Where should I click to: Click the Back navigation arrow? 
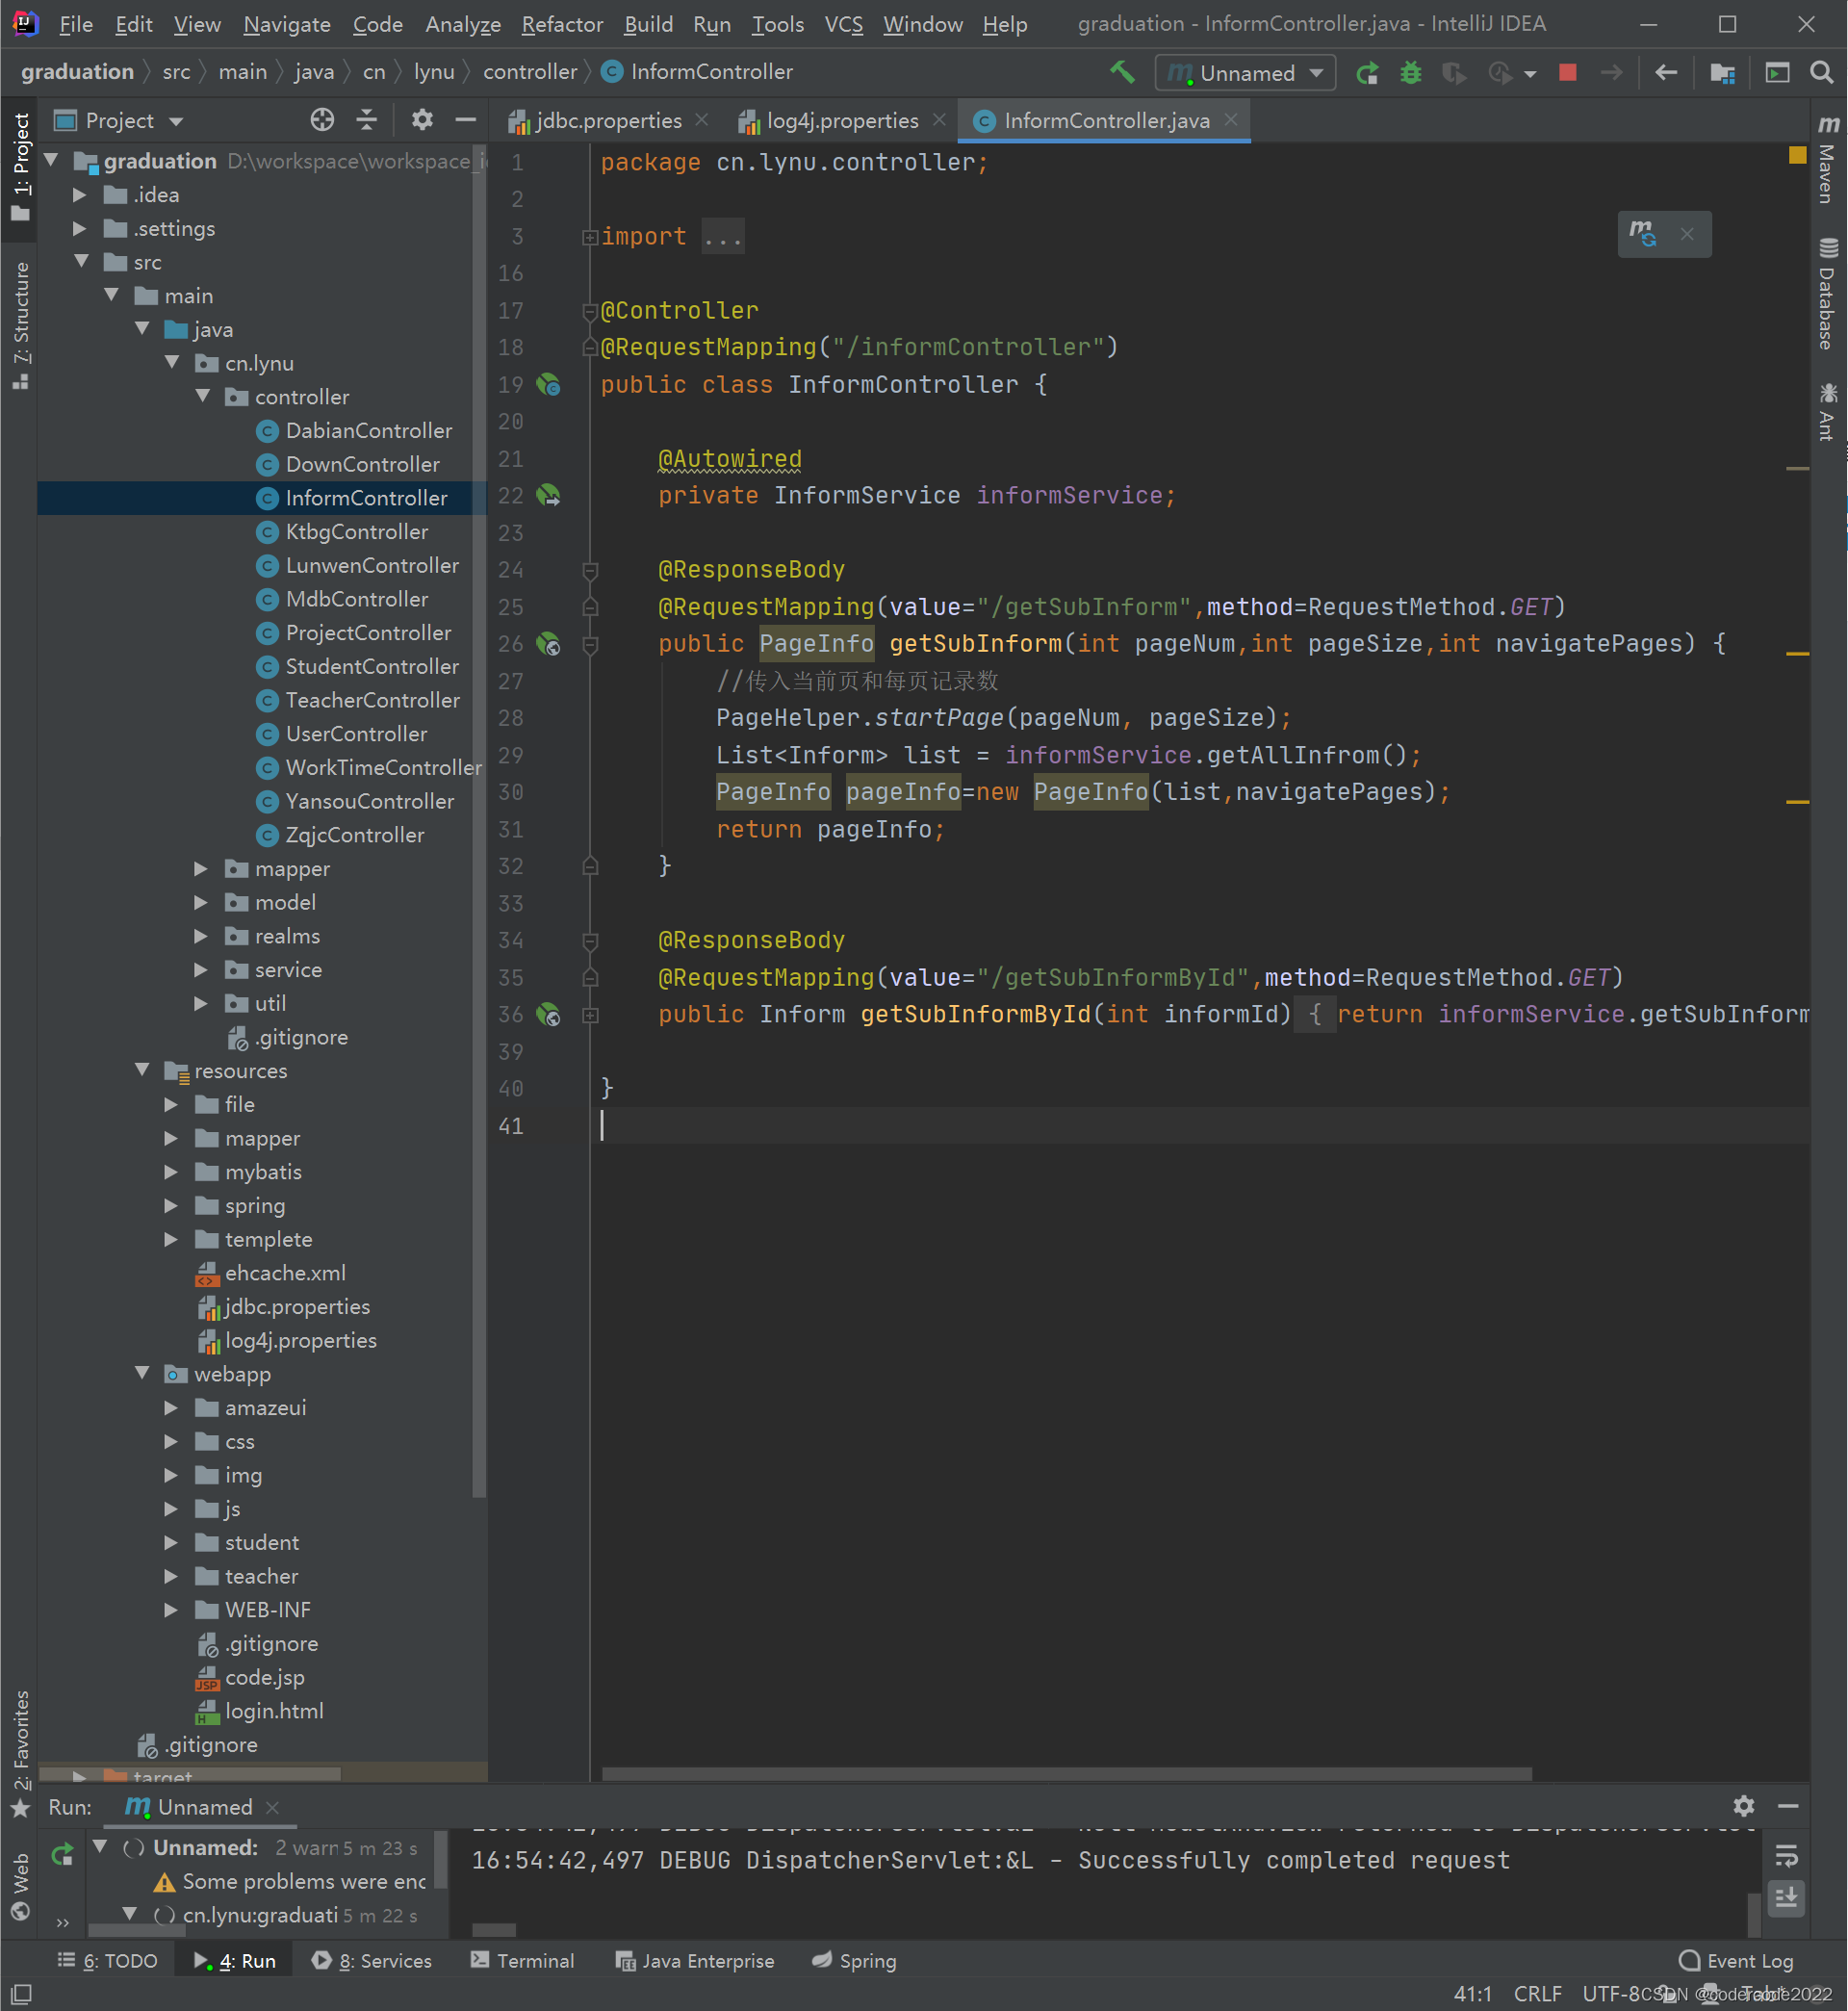(1665, 72)
